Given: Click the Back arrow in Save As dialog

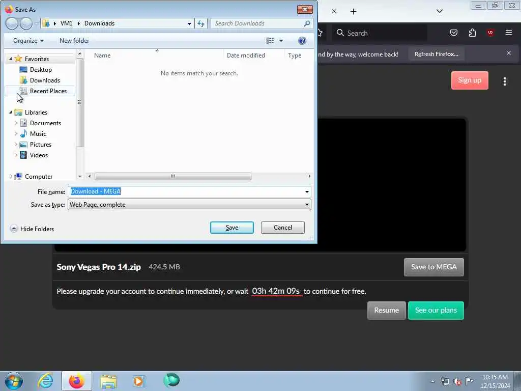Looking at the screenshot, I should 12,23.
